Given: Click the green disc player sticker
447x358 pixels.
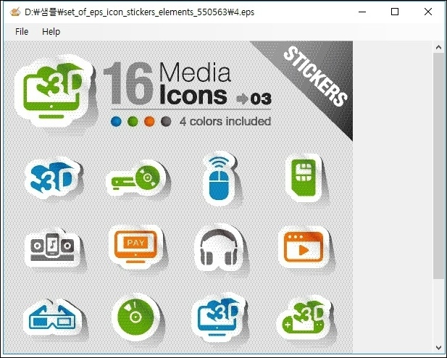Looking at the screenshot, I should tap(138, 179).
